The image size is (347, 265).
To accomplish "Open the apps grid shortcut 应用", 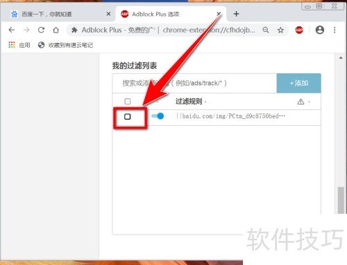I will coord(19,45).
